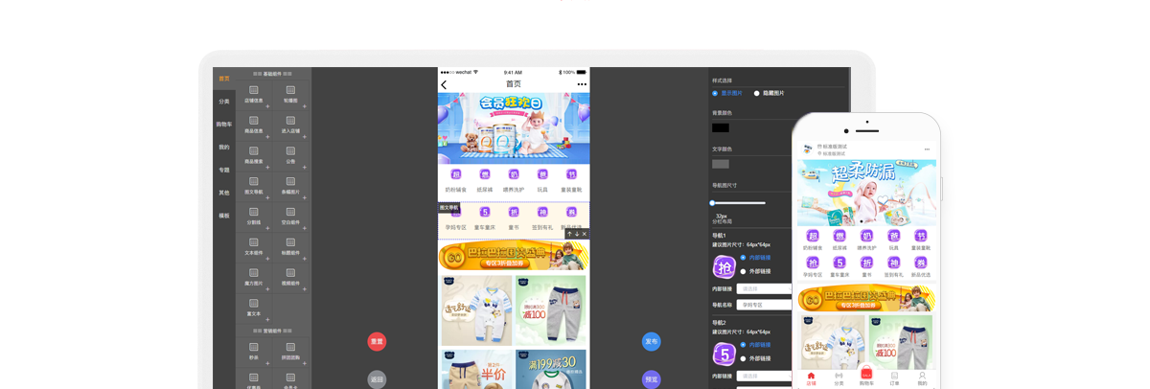Image resolution: width=1150 pixels, height=389 pixels.
Task: Click the gray 返回 back button
Action: click(x=377, y=379)
